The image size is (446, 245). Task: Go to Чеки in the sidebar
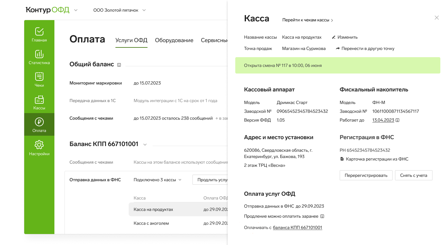[x=39, y=80]
